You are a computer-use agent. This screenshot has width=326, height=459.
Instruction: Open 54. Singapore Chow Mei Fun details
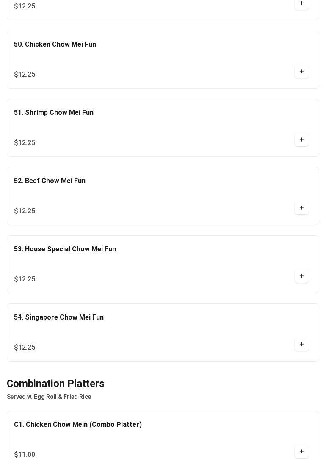pyautogui.click(x=59, y=317)
